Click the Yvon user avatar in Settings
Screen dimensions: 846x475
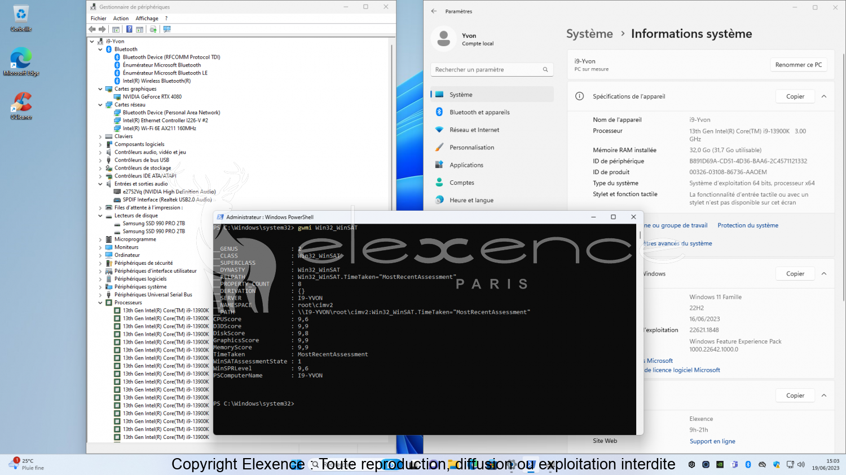[x=444, y=39]
